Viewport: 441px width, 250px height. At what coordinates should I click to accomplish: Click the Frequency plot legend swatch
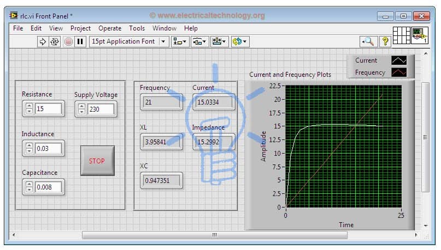point(399,72)
